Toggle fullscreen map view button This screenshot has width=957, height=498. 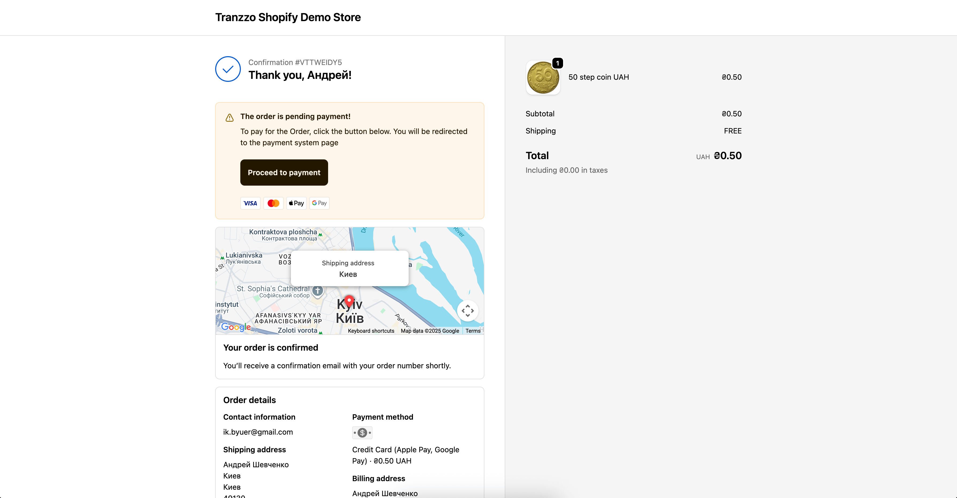coord(467,311)
